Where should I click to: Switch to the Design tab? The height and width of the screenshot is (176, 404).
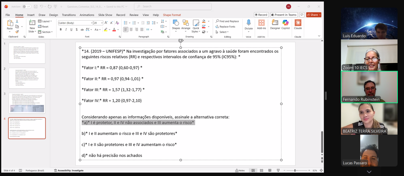53,15
